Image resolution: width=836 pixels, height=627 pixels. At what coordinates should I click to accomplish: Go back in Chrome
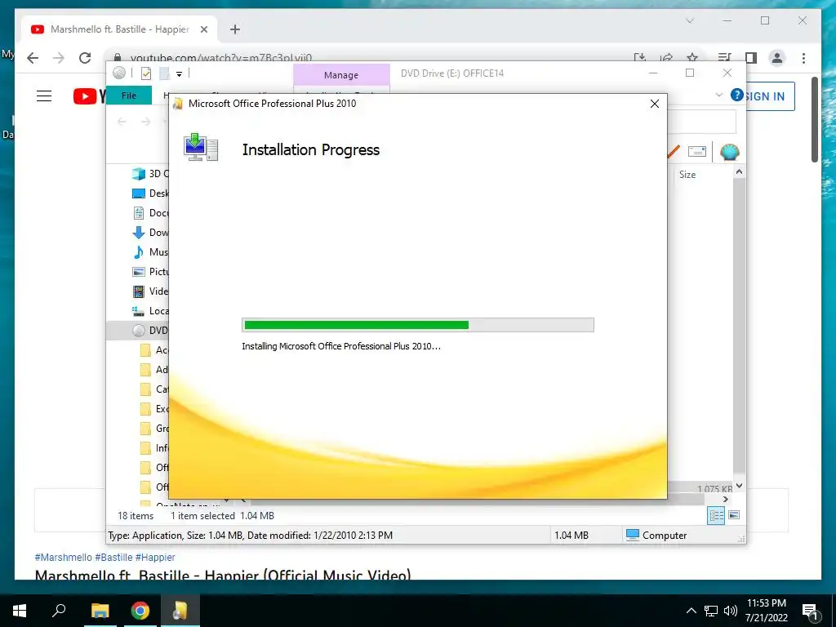33,58
